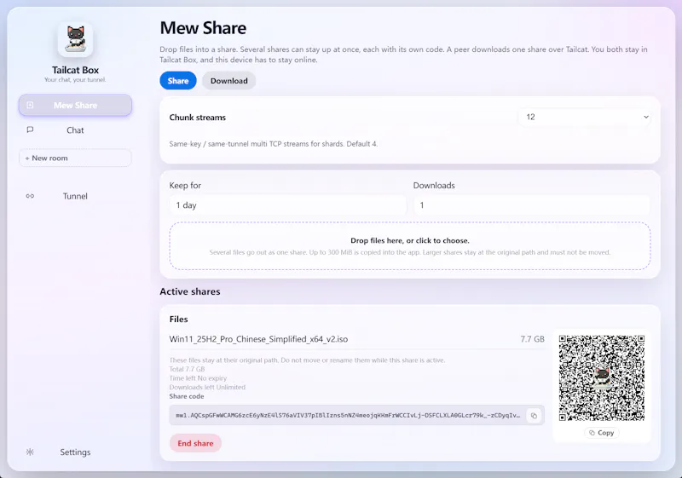Viewport: 682px width, 478px height.
Task: Click the share QR code image
Action: point(602,377)
